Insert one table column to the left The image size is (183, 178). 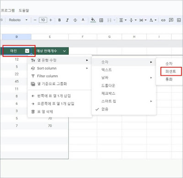pyautogui.click(x=59, y=96)
